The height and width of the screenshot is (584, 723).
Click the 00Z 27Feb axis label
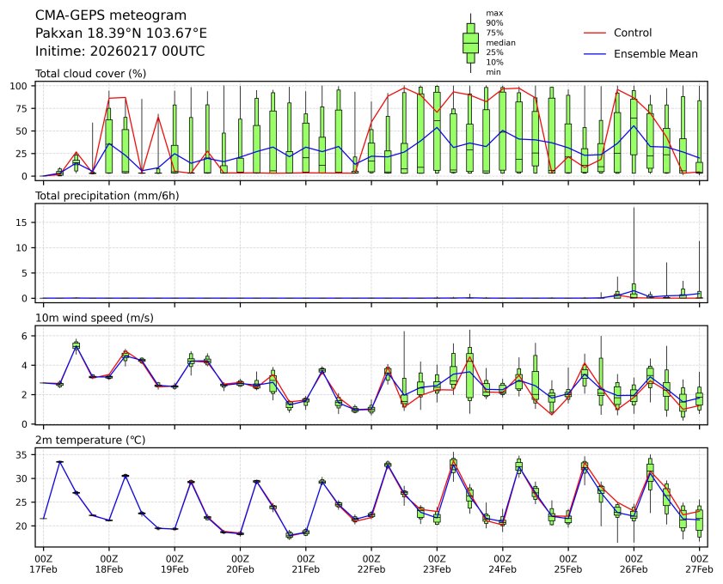click(699, 563)
